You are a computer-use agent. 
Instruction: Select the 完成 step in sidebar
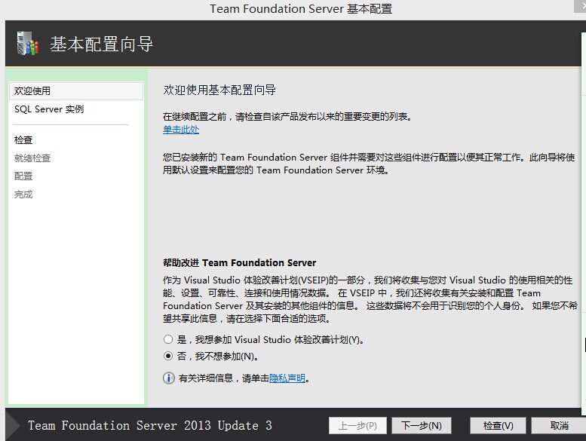(23, 194)
